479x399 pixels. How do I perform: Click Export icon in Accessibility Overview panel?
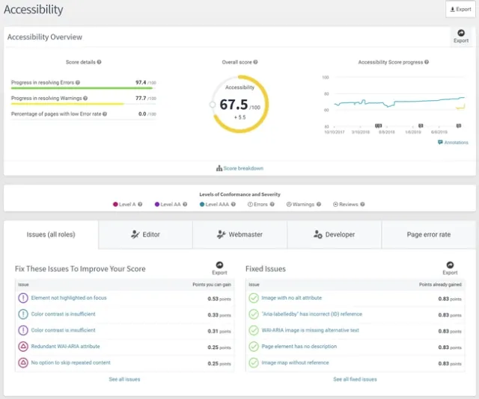click(x=461, y=33)
